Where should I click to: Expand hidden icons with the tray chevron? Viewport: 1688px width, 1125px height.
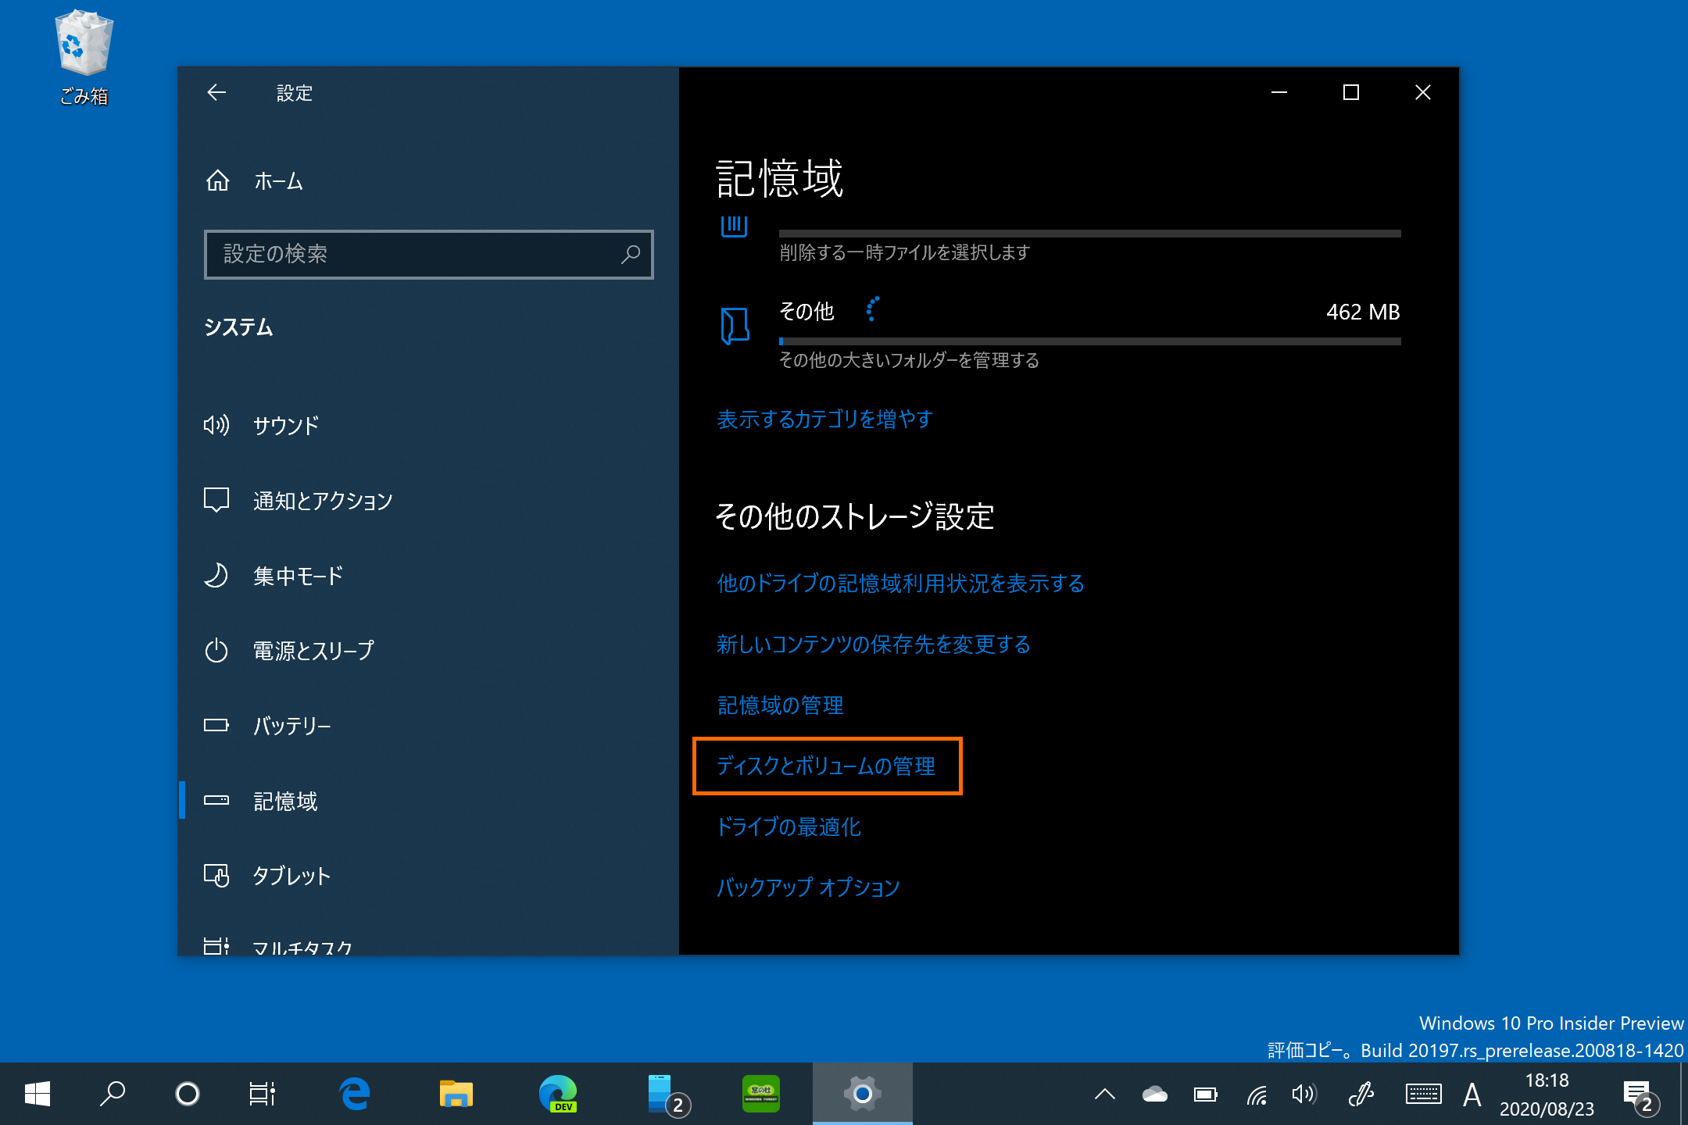[1105, 1095]
